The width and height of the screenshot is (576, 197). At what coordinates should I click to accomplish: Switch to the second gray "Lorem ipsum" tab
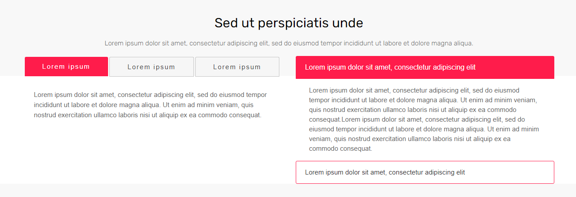tap(151, 67)
